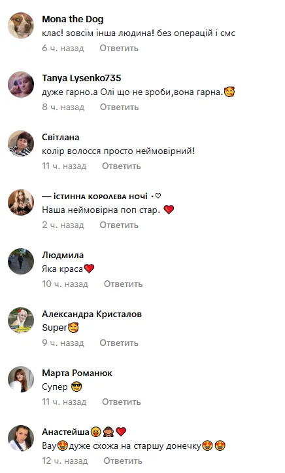Open Tanya Lysenko735's avatar picture
The image size is (285, 473).
21,85
